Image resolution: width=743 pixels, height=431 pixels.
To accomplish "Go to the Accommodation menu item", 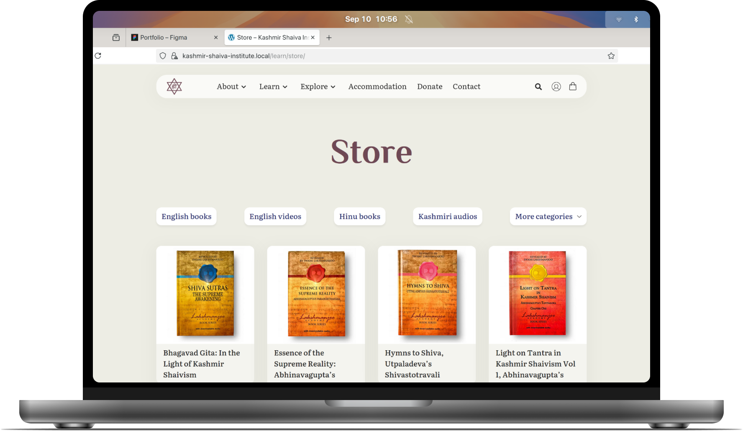I will pos(377,87).
